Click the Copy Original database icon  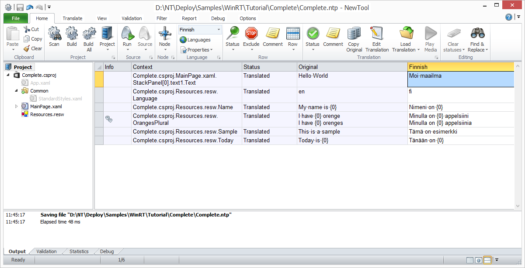[354, 34]
